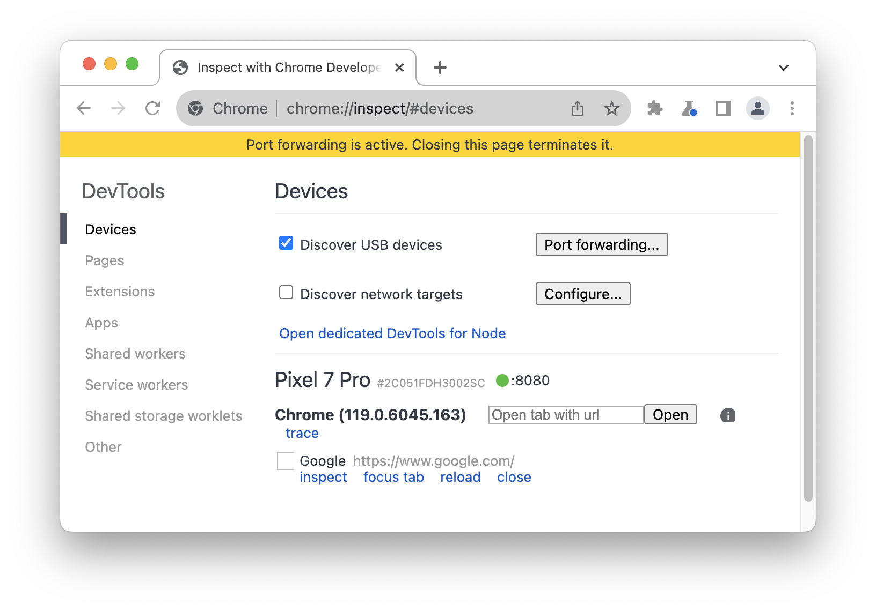
Task: Click the Open tab with url field
Action: tap(565, 414)
